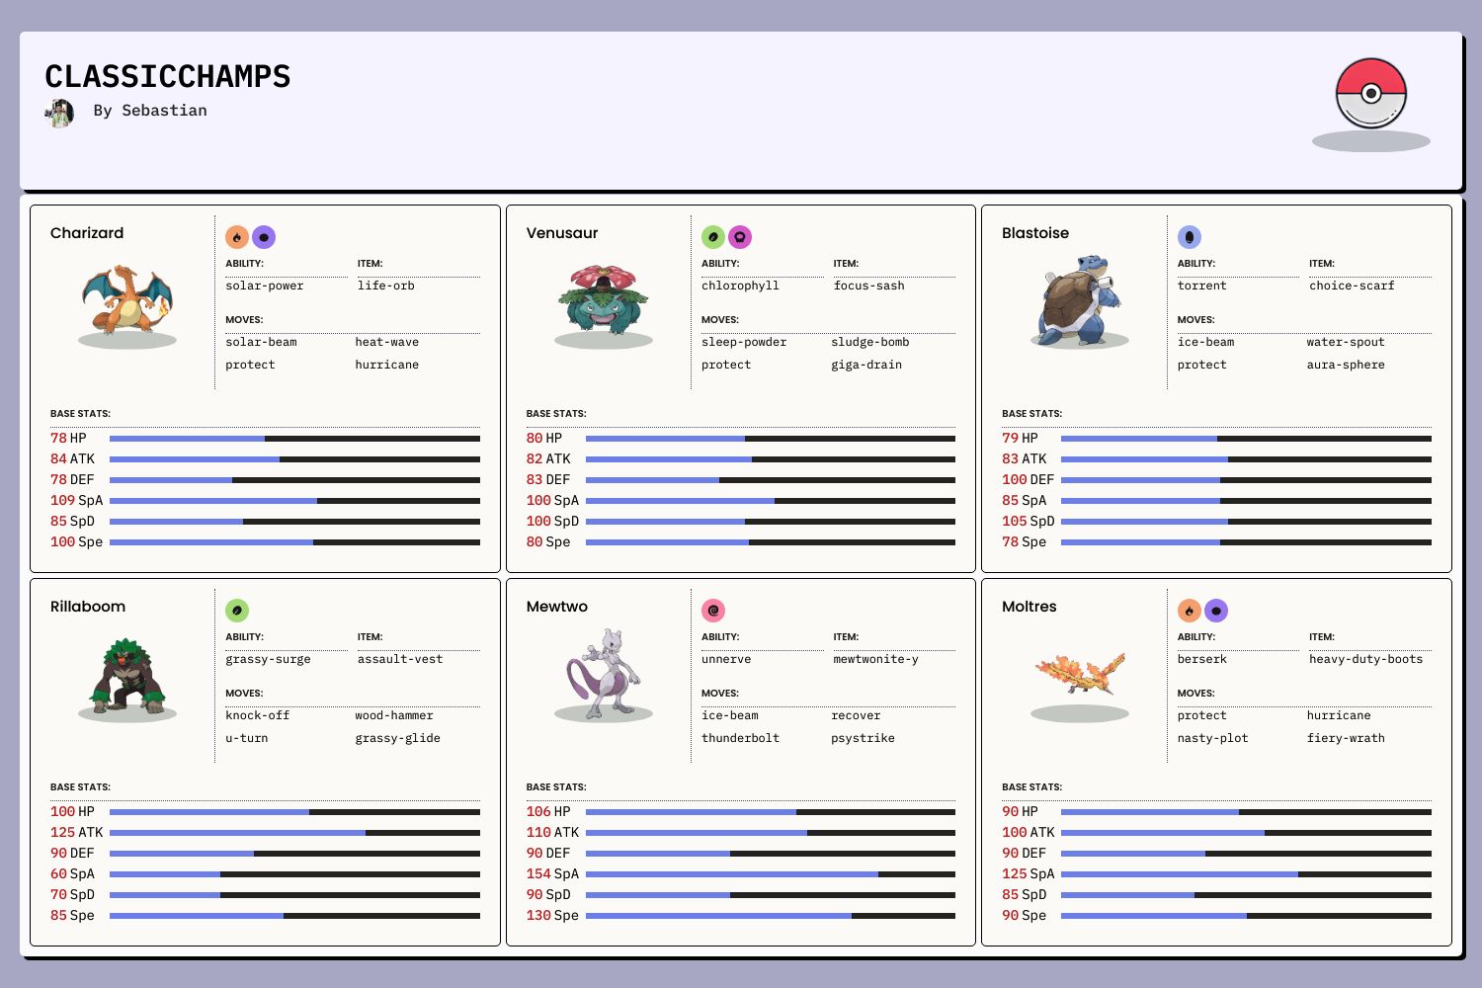
Task: Click the CLASSICCHAMPS team title
Action: point(168,77)
